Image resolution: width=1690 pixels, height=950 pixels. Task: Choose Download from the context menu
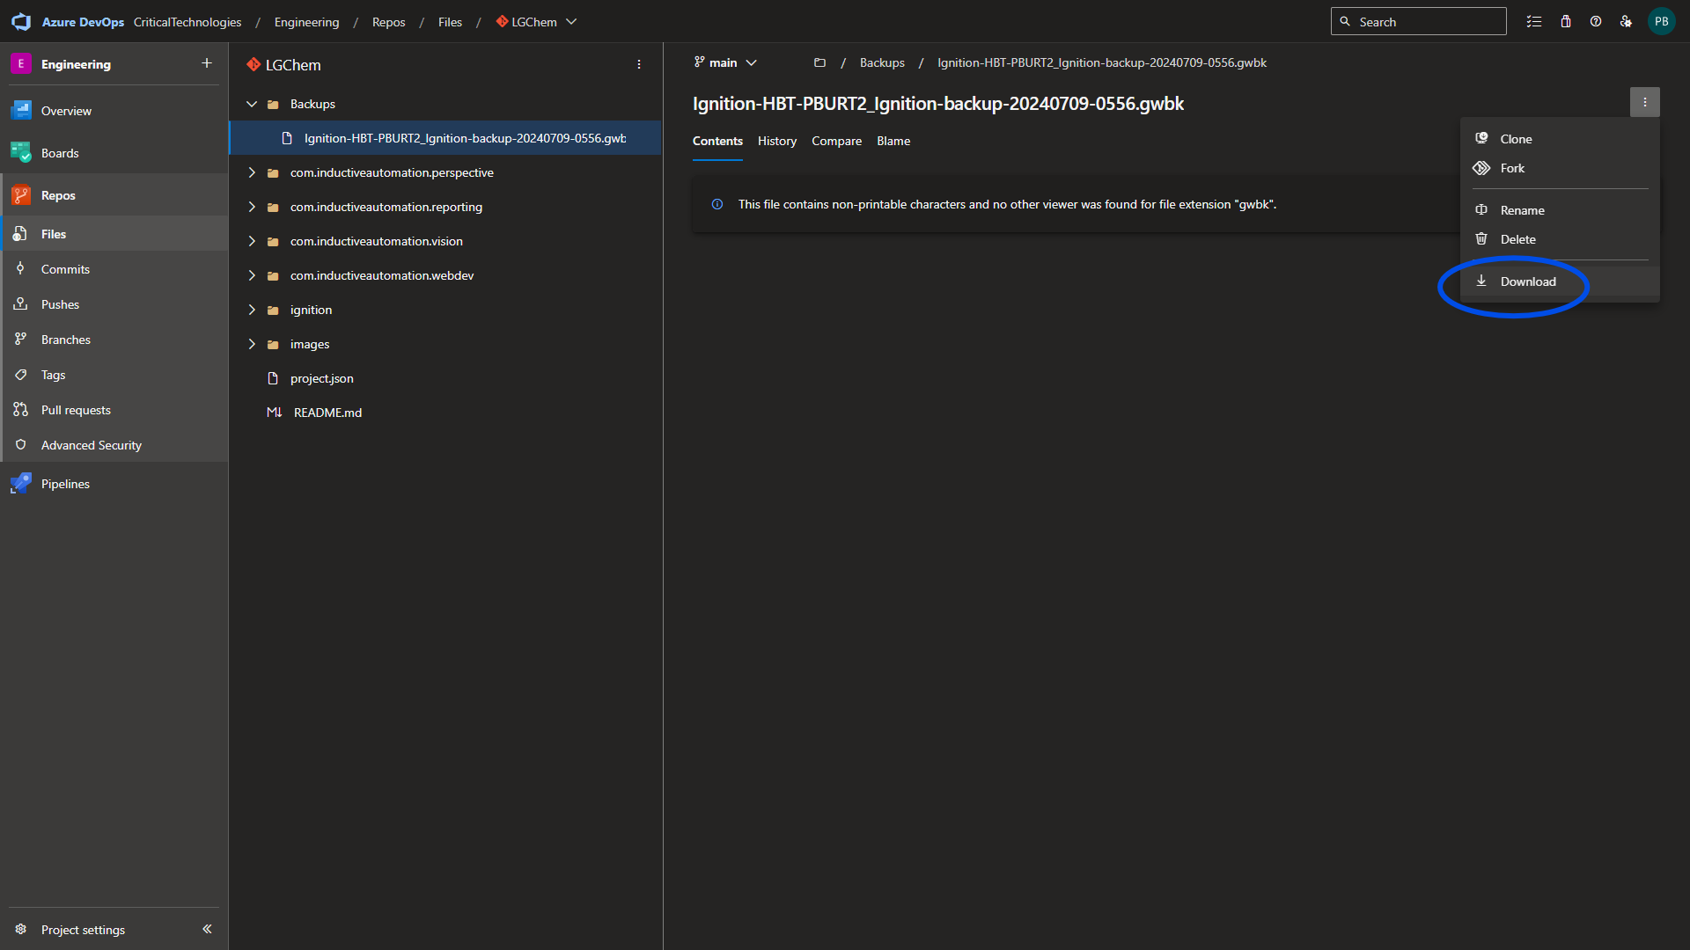click(1527, 281)
